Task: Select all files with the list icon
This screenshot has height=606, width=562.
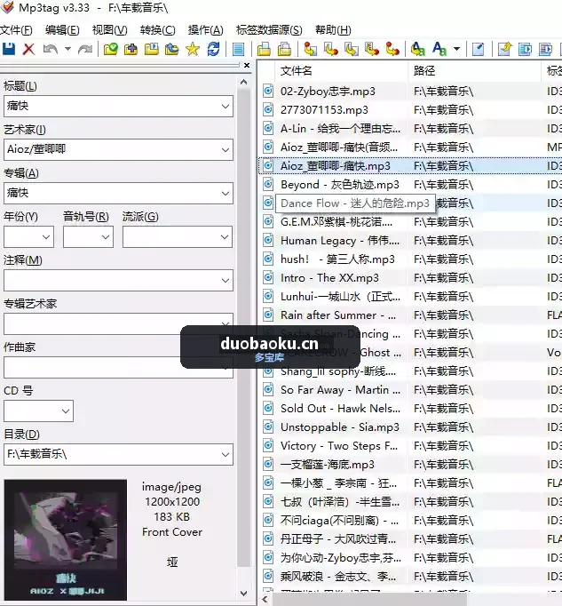Action: 238,49
